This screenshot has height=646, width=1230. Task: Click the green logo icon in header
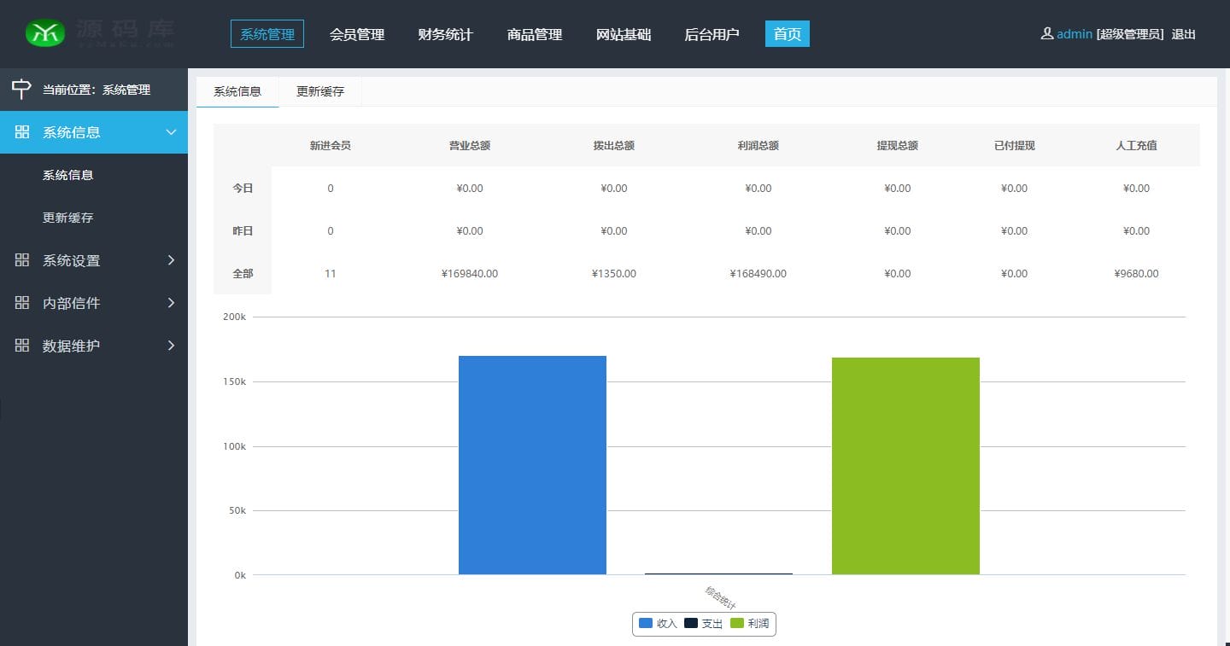click(x=45, y=33)
